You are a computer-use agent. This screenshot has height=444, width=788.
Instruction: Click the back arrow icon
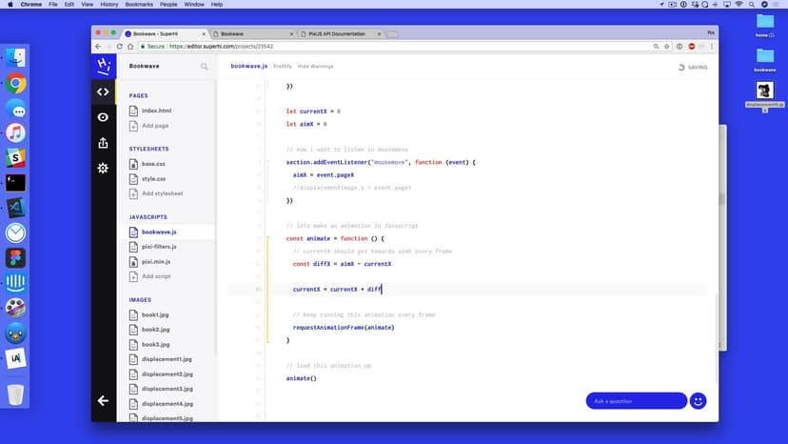[x=103, y=401]
